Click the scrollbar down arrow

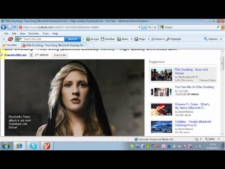(223, 134)
